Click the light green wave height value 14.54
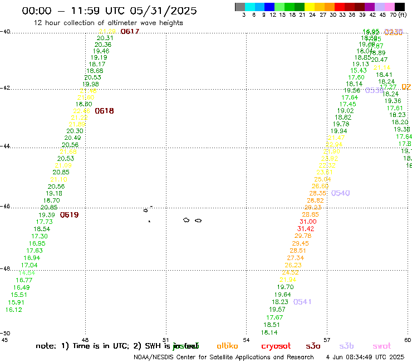The height and width of the screenshot is (362, 412). coord(27,273)
